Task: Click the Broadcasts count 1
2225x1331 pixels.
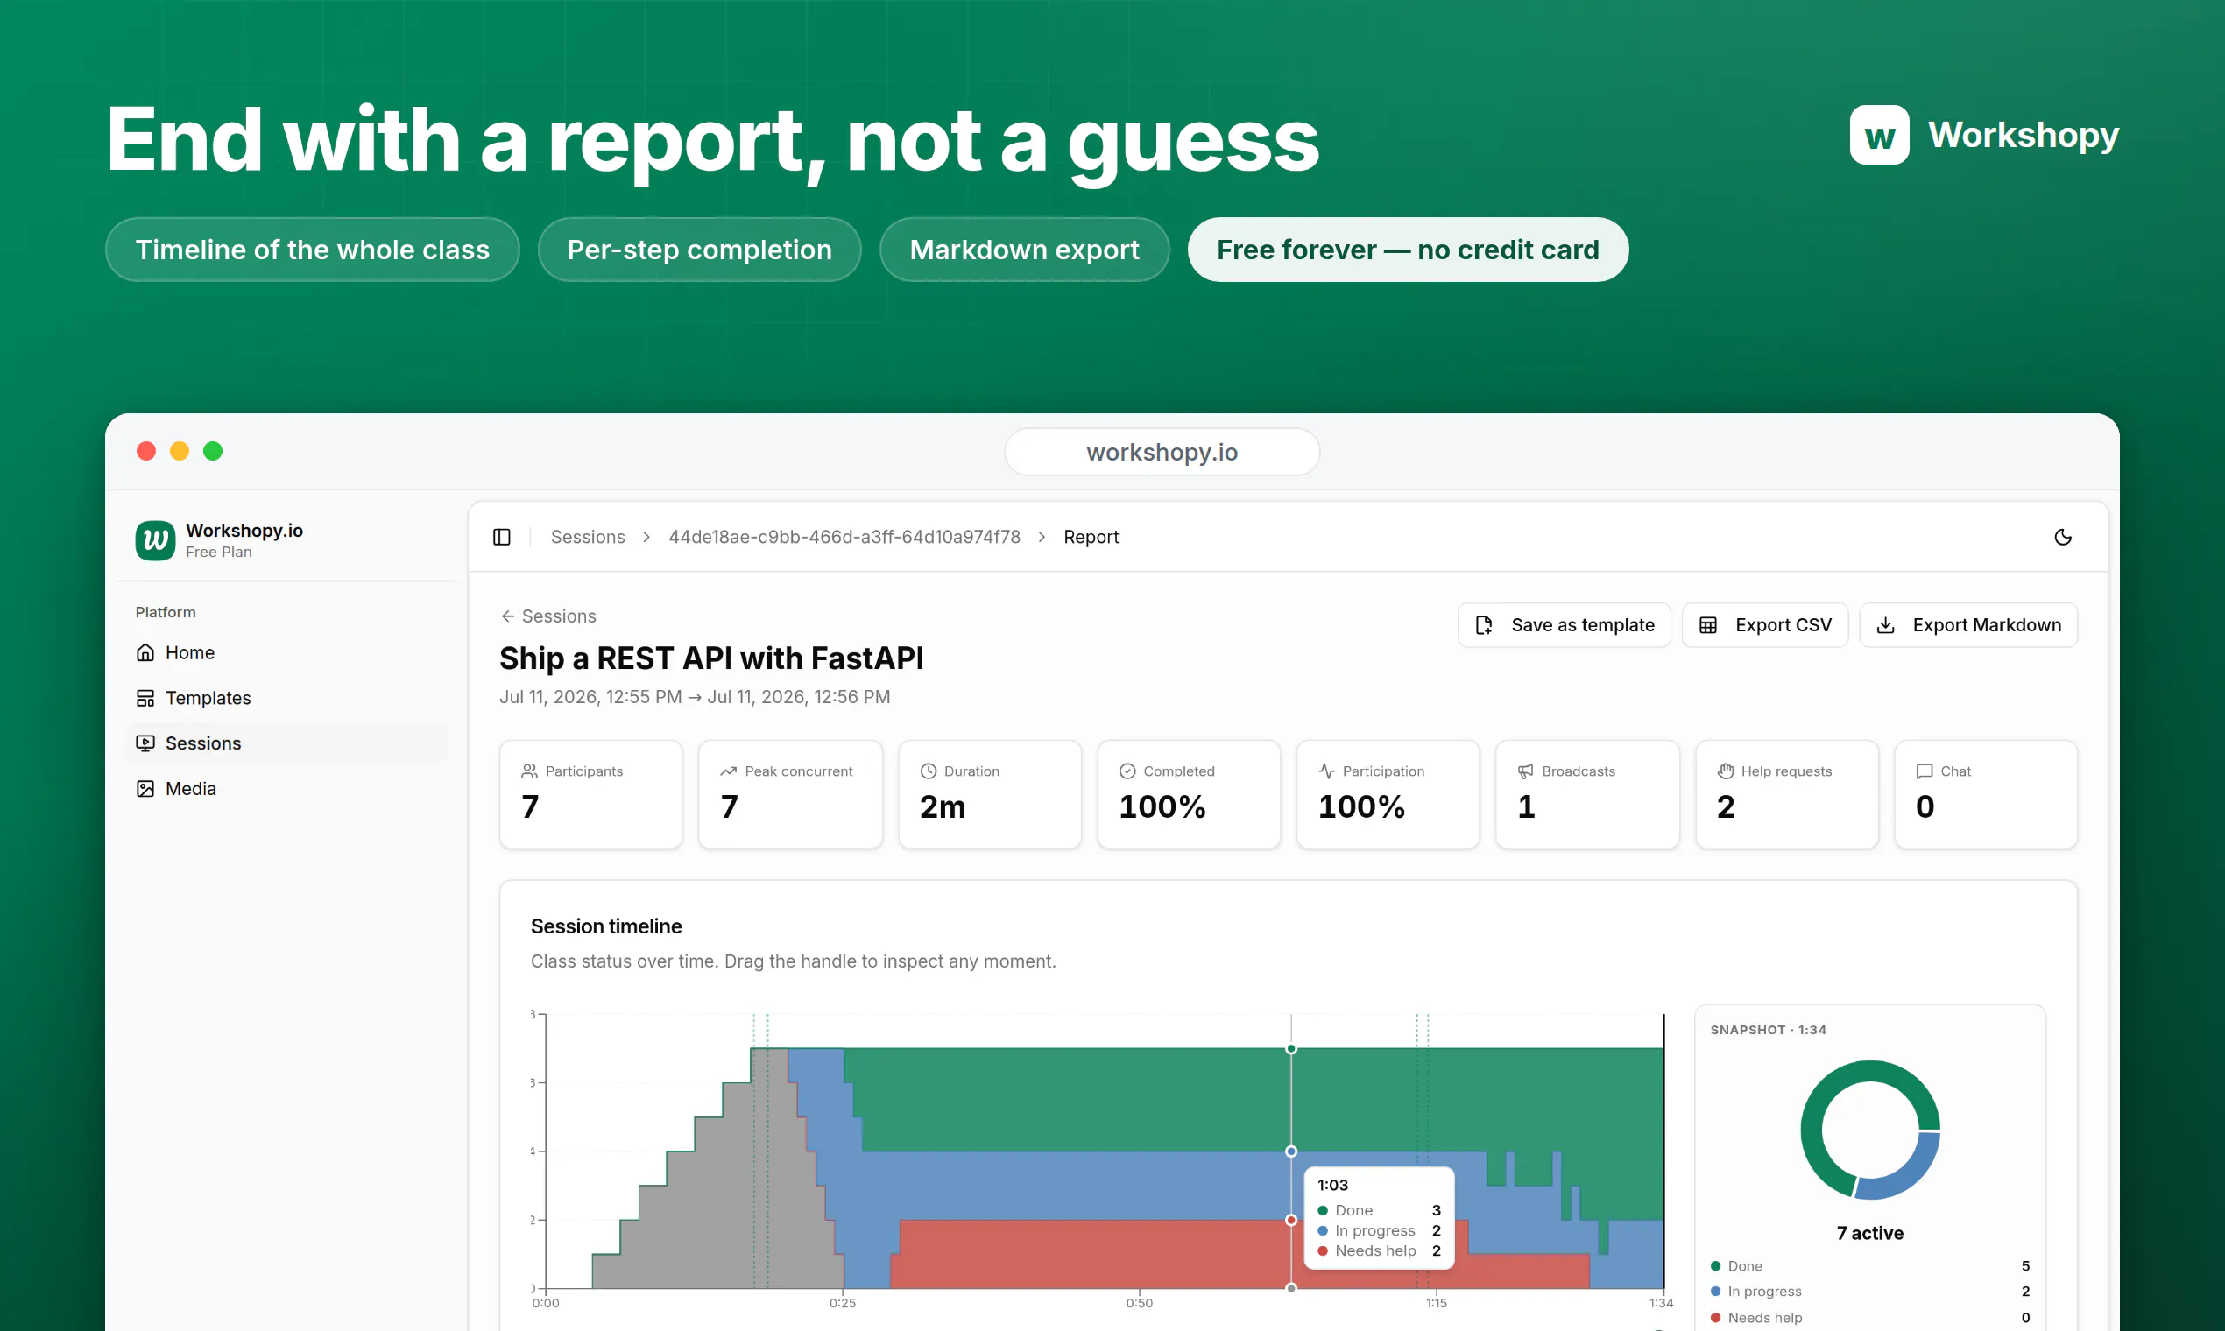Action: point(1526,807)
